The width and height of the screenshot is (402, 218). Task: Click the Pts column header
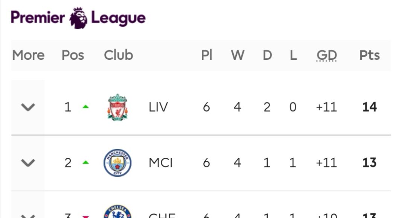(369, 55)
